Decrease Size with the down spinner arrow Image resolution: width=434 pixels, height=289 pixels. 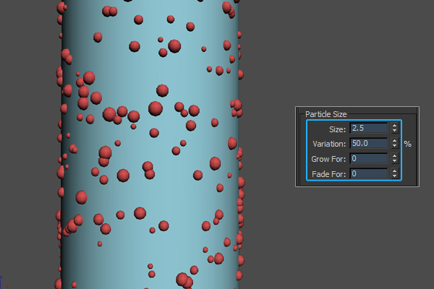click(394, 131)
